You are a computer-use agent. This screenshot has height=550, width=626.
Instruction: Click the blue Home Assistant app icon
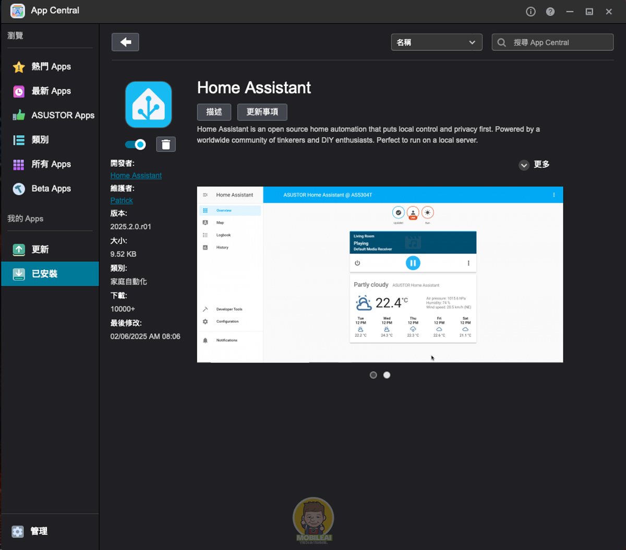[149, 104]
